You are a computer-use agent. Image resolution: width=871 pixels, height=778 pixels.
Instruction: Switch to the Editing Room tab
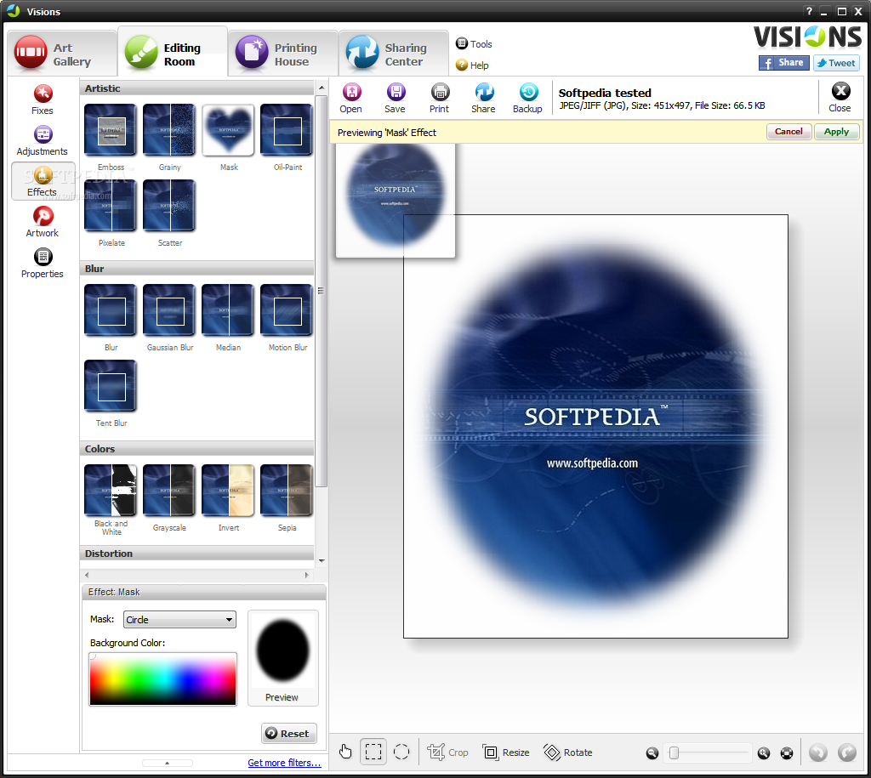(x=173, y=53)
